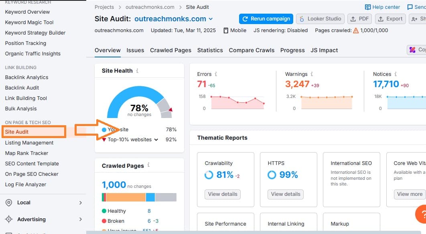Image resolution: width=426 pixels, height=234 pixels.
Task: Open Organic Traffic Insights
Action: tap(32, 54)
